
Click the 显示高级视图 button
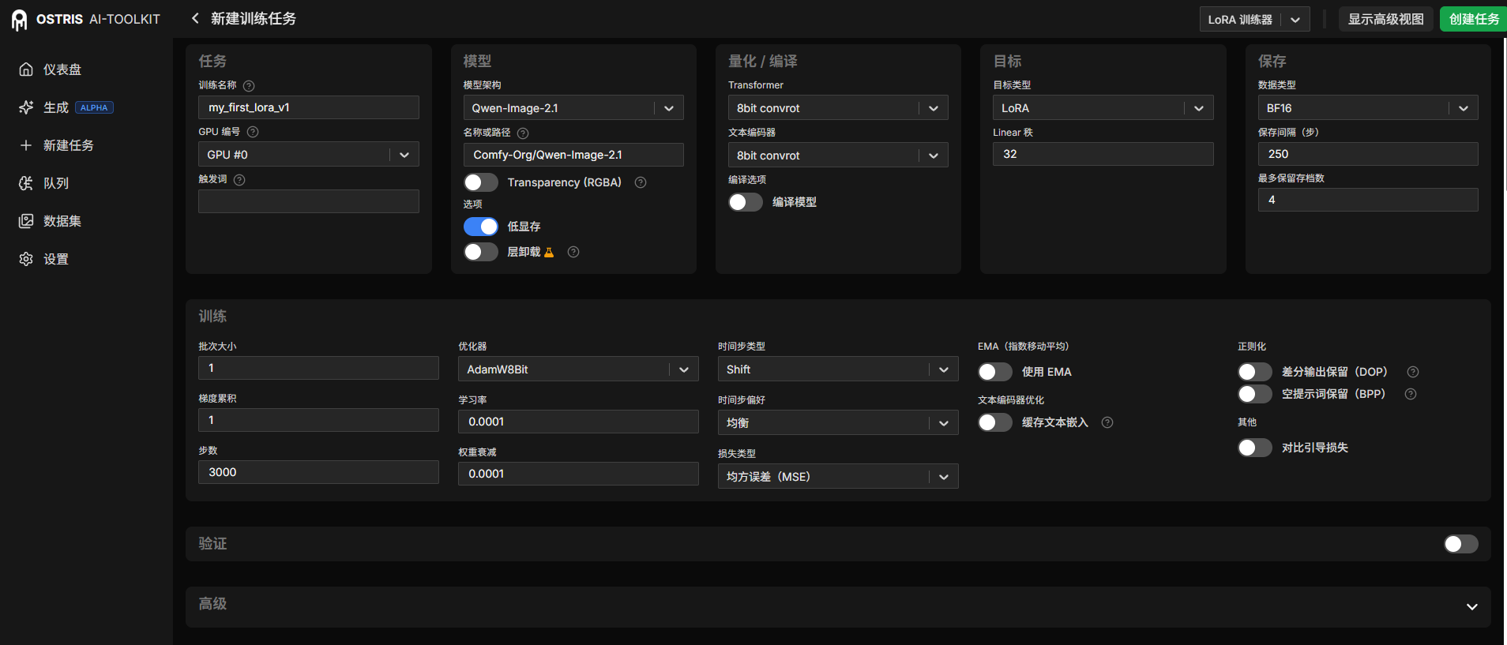1385,19
